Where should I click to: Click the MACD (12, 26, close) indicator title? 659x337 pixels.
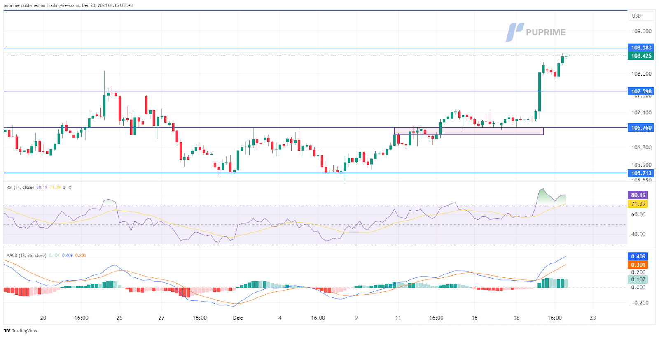26,256
